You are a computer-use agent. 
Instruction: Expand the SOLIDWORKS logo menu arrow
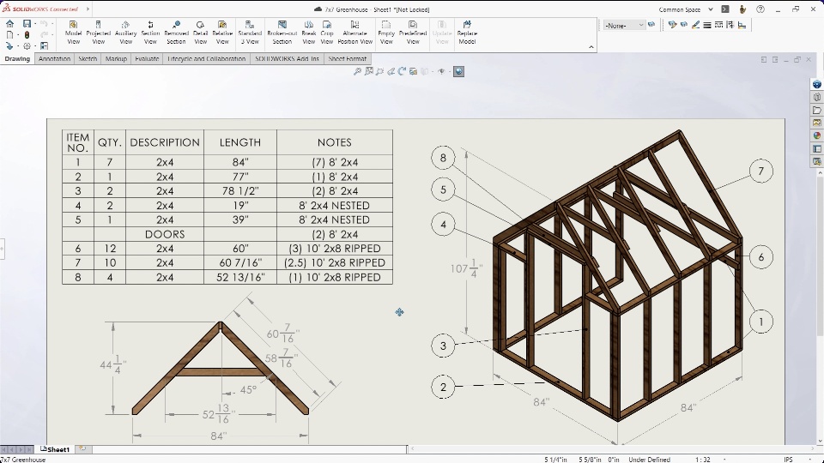pyautogui.click(x=88, y=9)
